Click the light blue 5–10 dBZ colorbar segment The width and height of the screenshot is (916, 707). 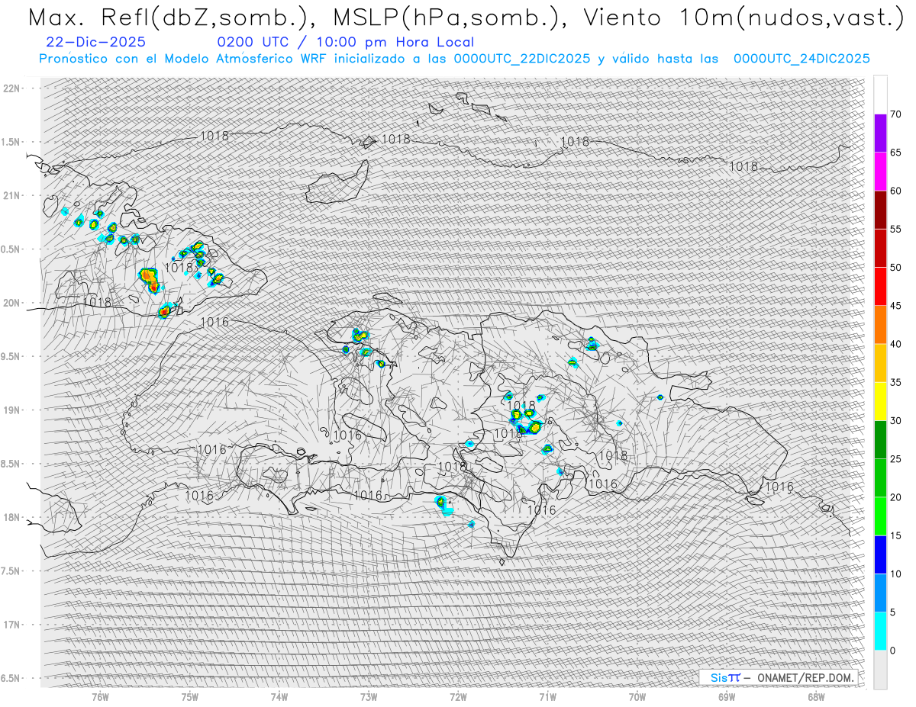tap(880, 593)
